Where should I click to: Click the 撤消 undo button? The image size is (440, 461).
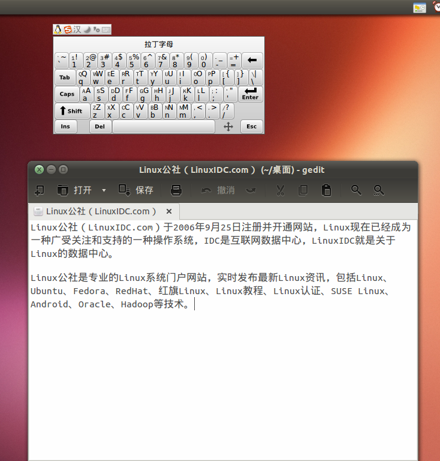click(x=218, y=190)
